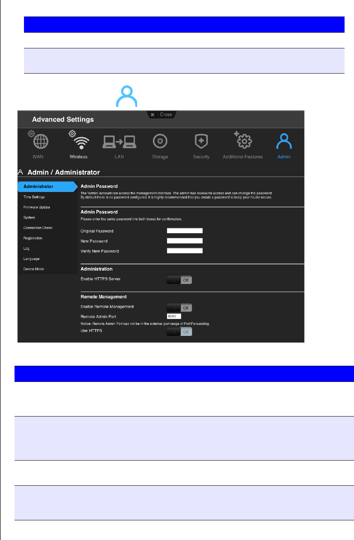The width and height of the screenshot is (354, 540).
Task: Open Time Settings in the sidebar
Action: coord(34,197)
